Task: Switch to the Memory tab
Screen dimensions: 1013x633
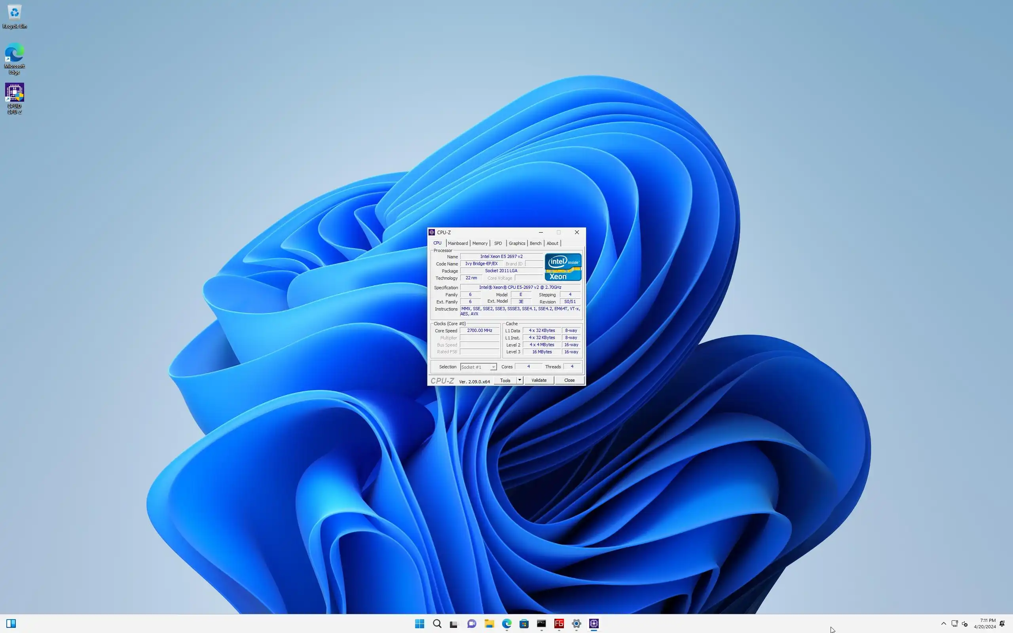Action: (480, 243)
